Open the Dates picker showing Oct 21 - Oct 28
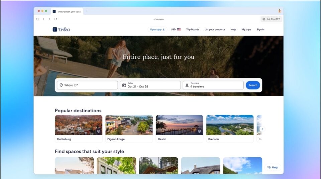The width and height of the screenshot is (321, 179). [x=150, y=85]
